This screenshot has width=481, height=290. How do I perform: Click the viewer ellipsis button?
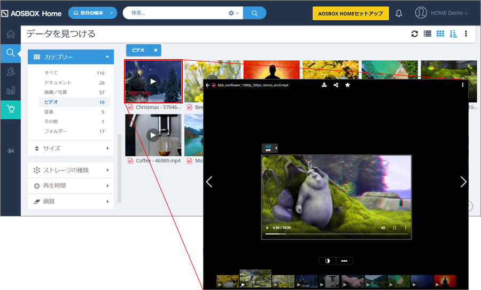(344, 261)
